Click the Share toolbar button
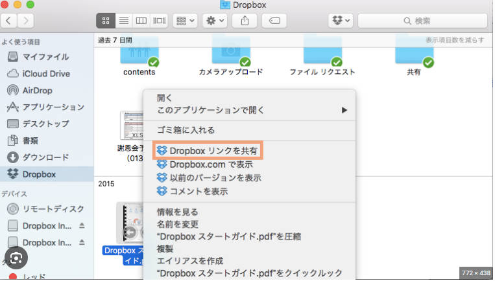Screen dimensions: 495x281 245,21
